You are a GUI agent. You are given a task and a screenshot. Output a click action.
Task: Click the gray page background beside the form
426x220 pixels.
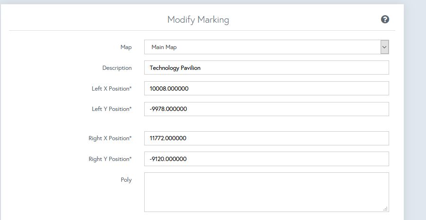415,118
